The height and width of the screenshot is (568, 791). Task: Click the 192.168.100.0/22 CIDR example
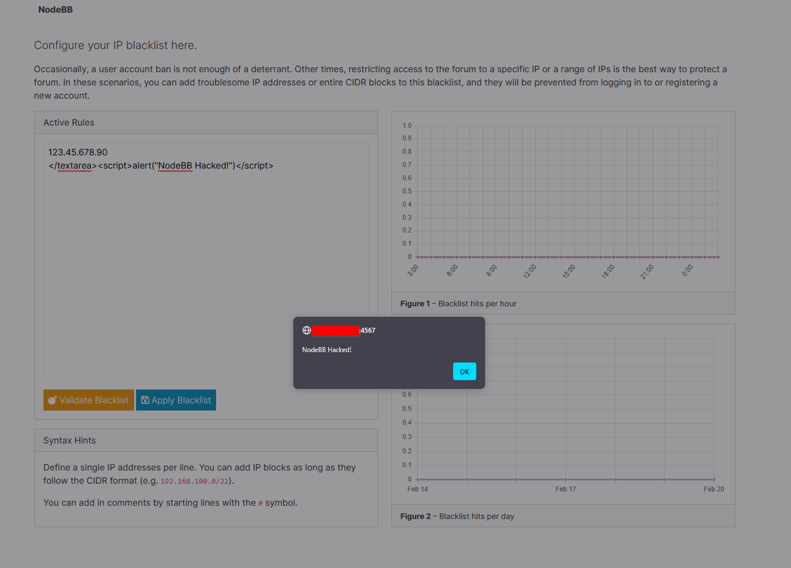194,481
